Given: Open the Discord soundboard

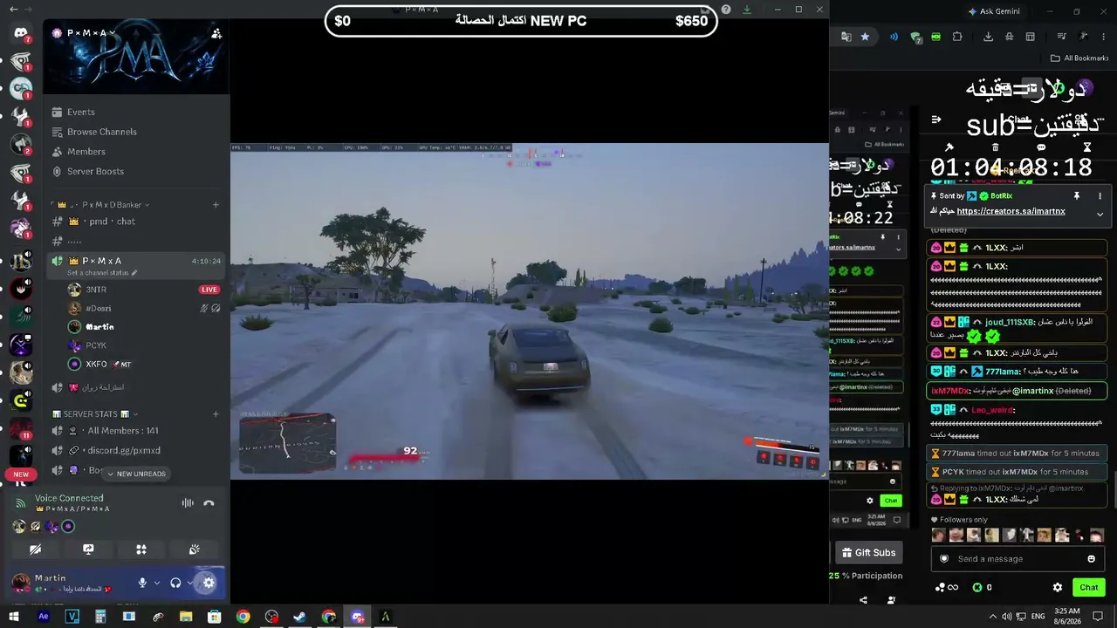Looking at the screenshot, I should 194,549.
